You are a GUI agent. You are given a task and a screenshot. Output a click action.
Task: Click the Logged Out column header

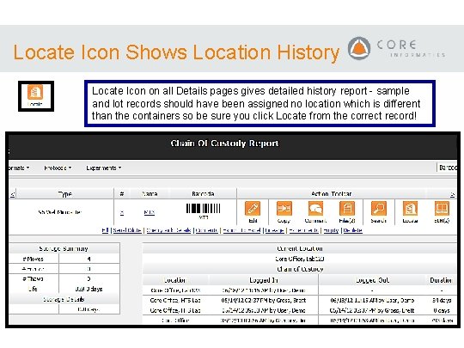pos(372,280)
